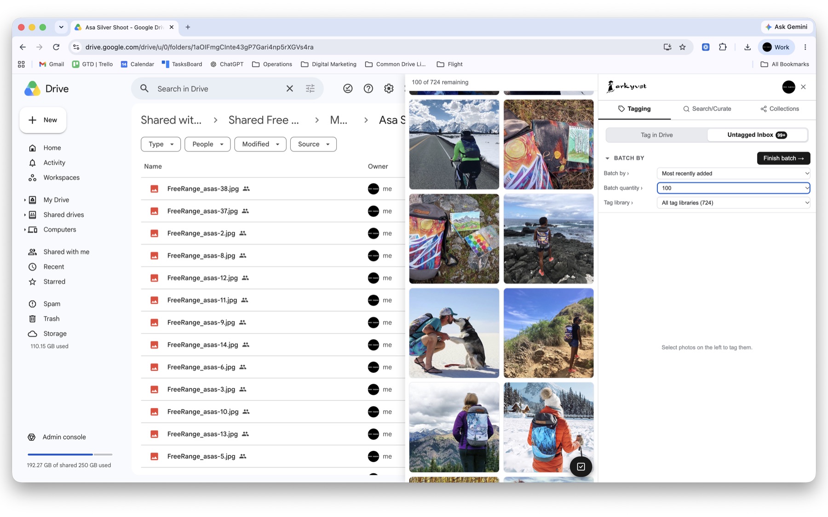This screenshot has height=517, width=828.
Task: Click the select-all checkbox button over photos
Action: tap(581, 466)
